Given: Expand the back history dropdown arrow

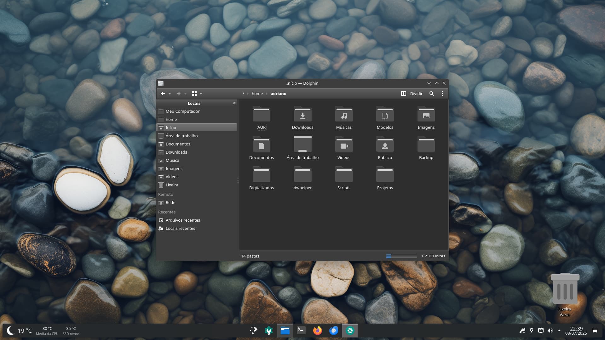Looking at the screenshot, I should [x=170, y=94].
